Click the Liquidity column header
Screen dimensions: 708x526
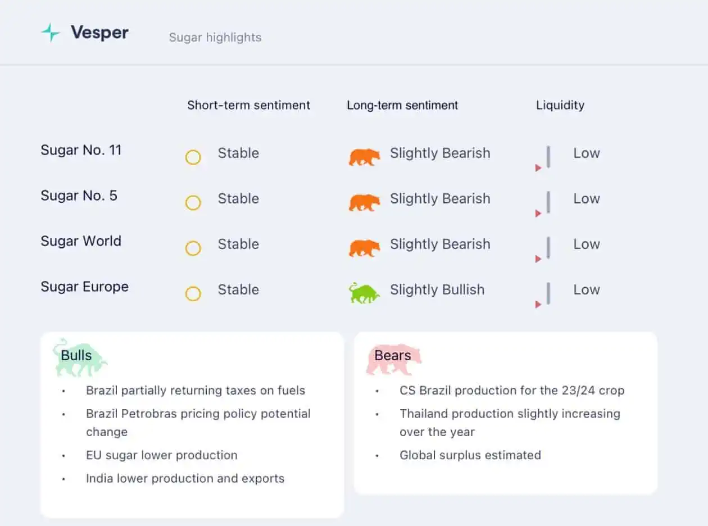point(560,105)
